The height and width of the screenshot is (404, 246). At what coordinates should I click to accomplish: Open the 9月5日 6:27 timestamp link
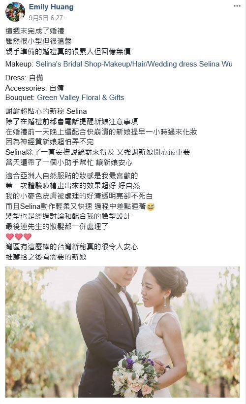click(x=46, y=18)
